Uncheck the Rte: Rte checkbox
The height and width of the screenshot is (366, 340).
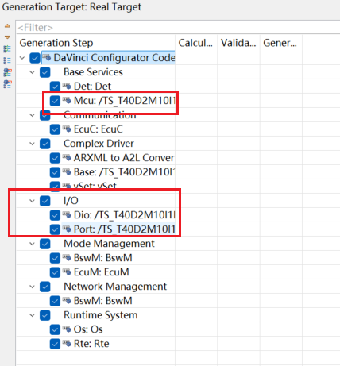pyautogui.click(x=55, y=344)
